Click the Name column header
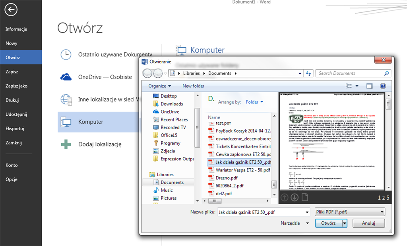Screen dimensions: 407x246 [214, 117]
